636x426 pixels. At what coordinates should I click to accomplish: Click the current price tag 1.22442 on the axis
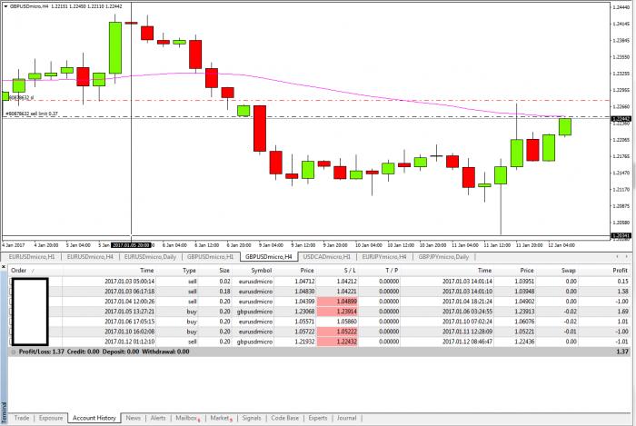621,119
